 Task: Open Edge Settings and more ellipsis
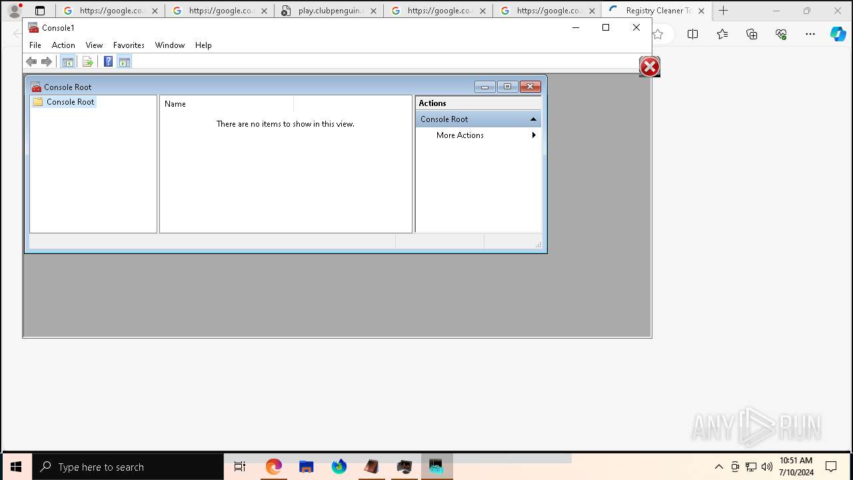click(810, 35)
